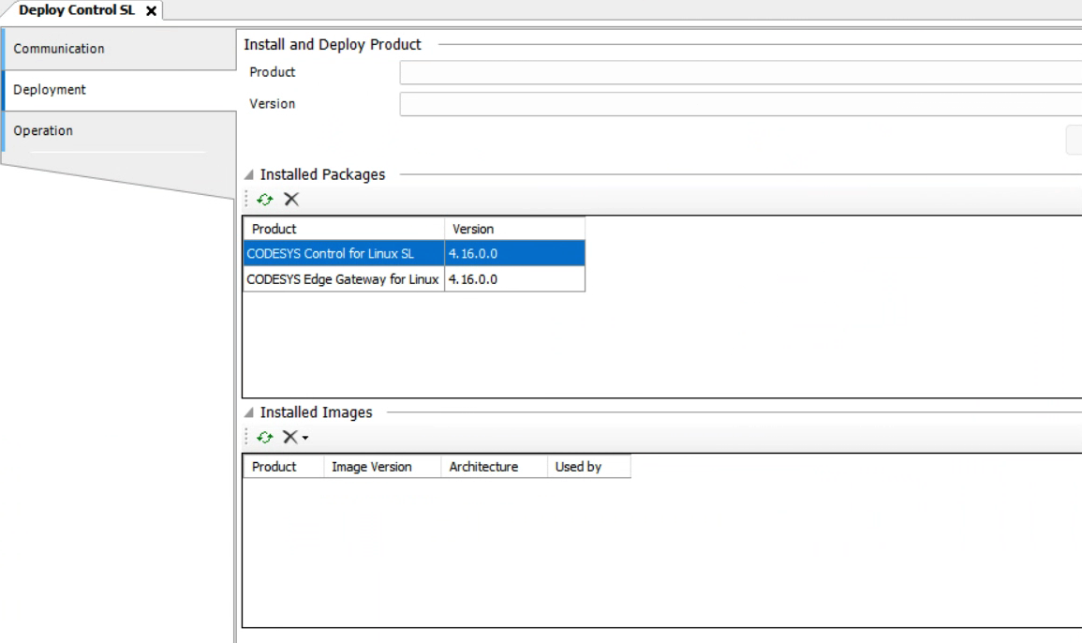Click Product header in Installed Packages table
Viewport: 1082px width, 643px height.
[x=344, y=229]
